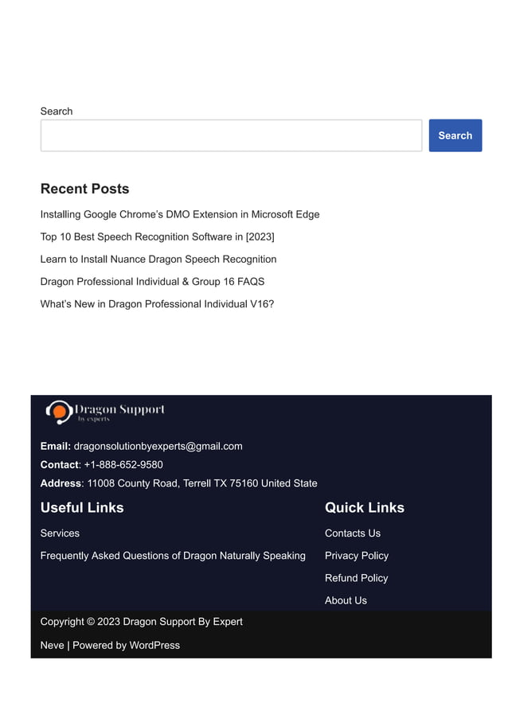Click the Dragon Support logo text

pyautogui.click(x=119, y=412)
